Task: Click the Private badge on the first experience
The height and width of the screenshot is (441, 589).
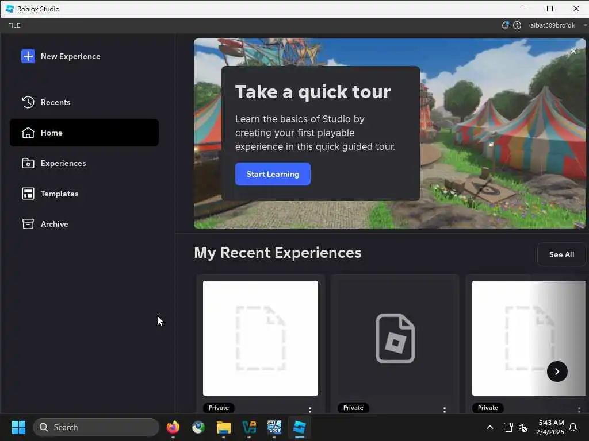Action: 219,408
